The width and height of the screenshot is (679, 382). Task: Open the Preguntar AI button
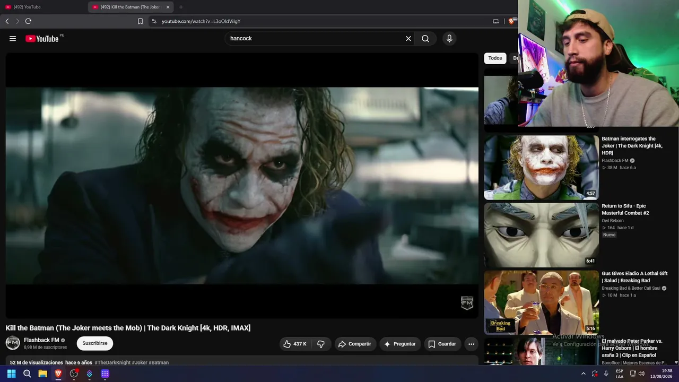(400, 344)
